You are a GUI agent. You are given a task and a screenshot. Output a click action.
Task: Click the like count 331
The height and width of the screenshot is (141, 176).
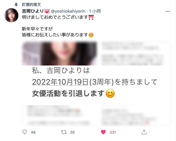(113, 132)
